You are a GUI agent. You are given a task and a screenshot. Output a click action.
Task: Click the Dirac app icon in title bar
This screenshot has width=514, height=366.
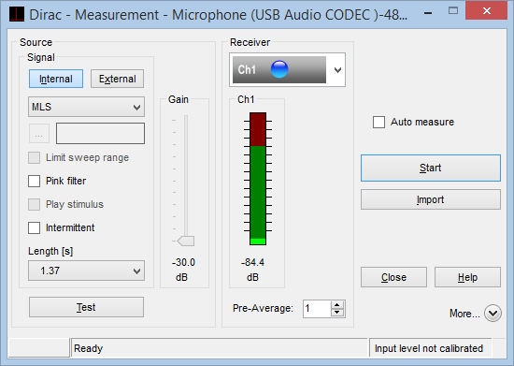click(17, 15)
